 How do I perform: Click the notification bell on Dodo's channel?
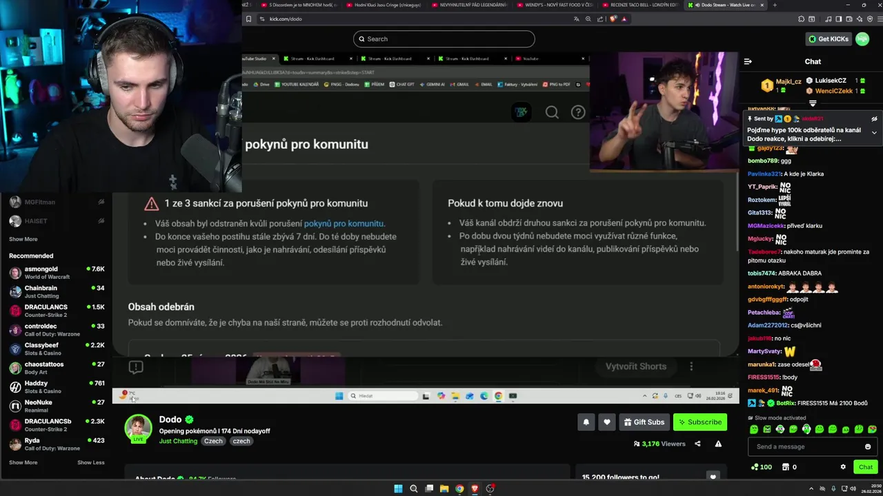tap(586, 422)
